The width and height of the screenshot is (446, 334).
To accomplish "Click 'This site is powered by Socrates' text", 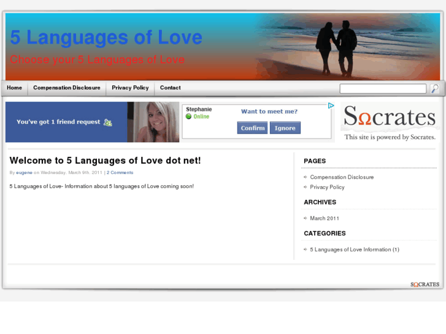I will click(x=390, y=137).
